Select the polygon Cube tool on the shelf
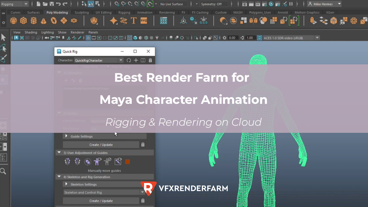This screenshot has width=368, height=207. pos(23,20)
